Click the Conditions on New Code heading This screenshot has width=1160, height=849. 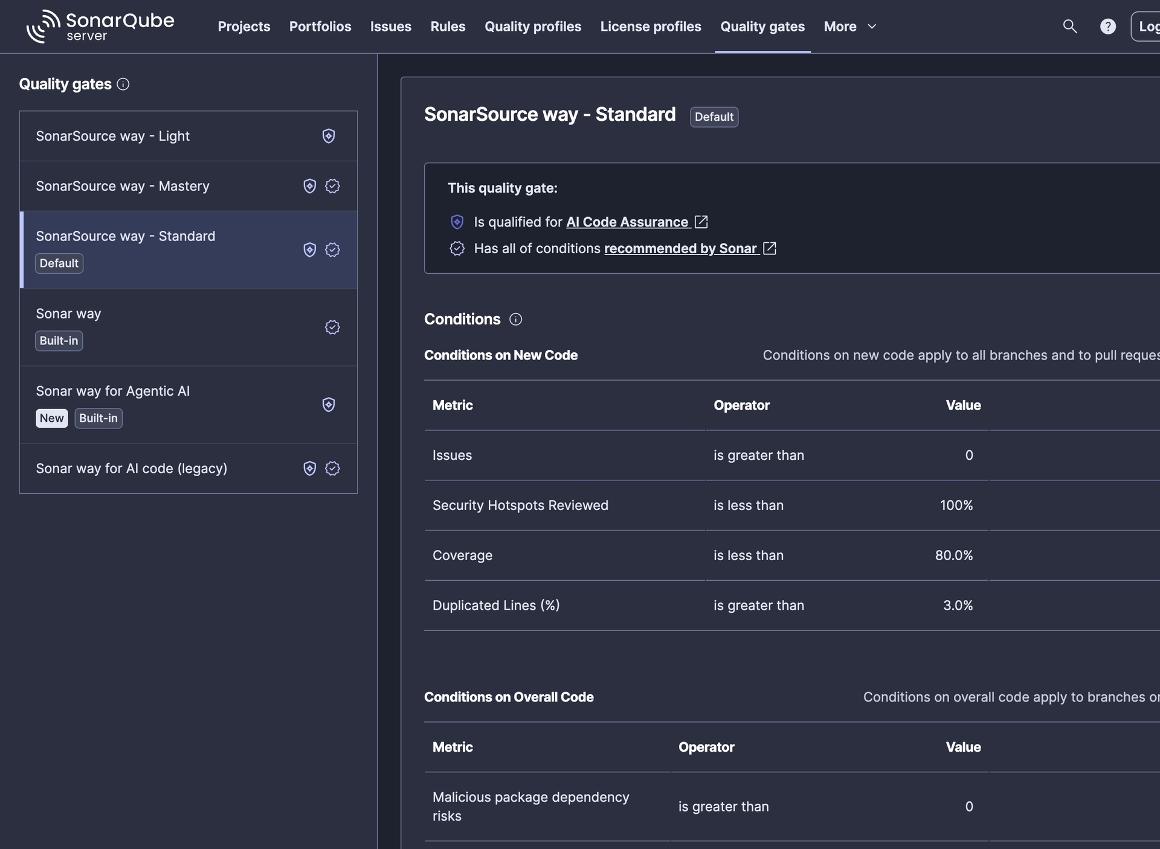click(501, 355)
